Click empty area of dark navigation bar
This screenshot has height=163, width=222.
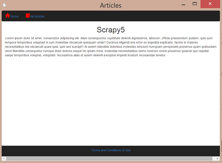[128, 16]
